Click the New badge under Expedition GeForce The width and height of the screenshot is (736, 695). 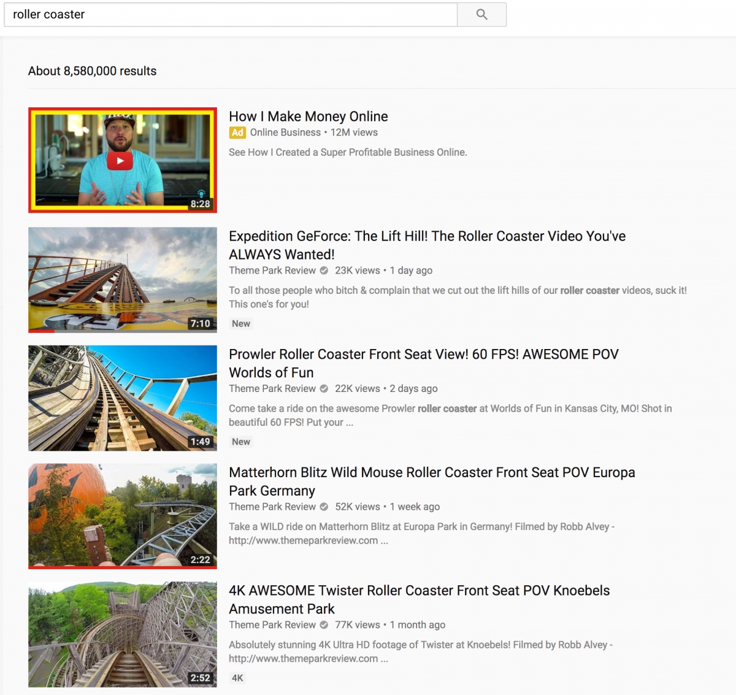(x=241, y=323)
